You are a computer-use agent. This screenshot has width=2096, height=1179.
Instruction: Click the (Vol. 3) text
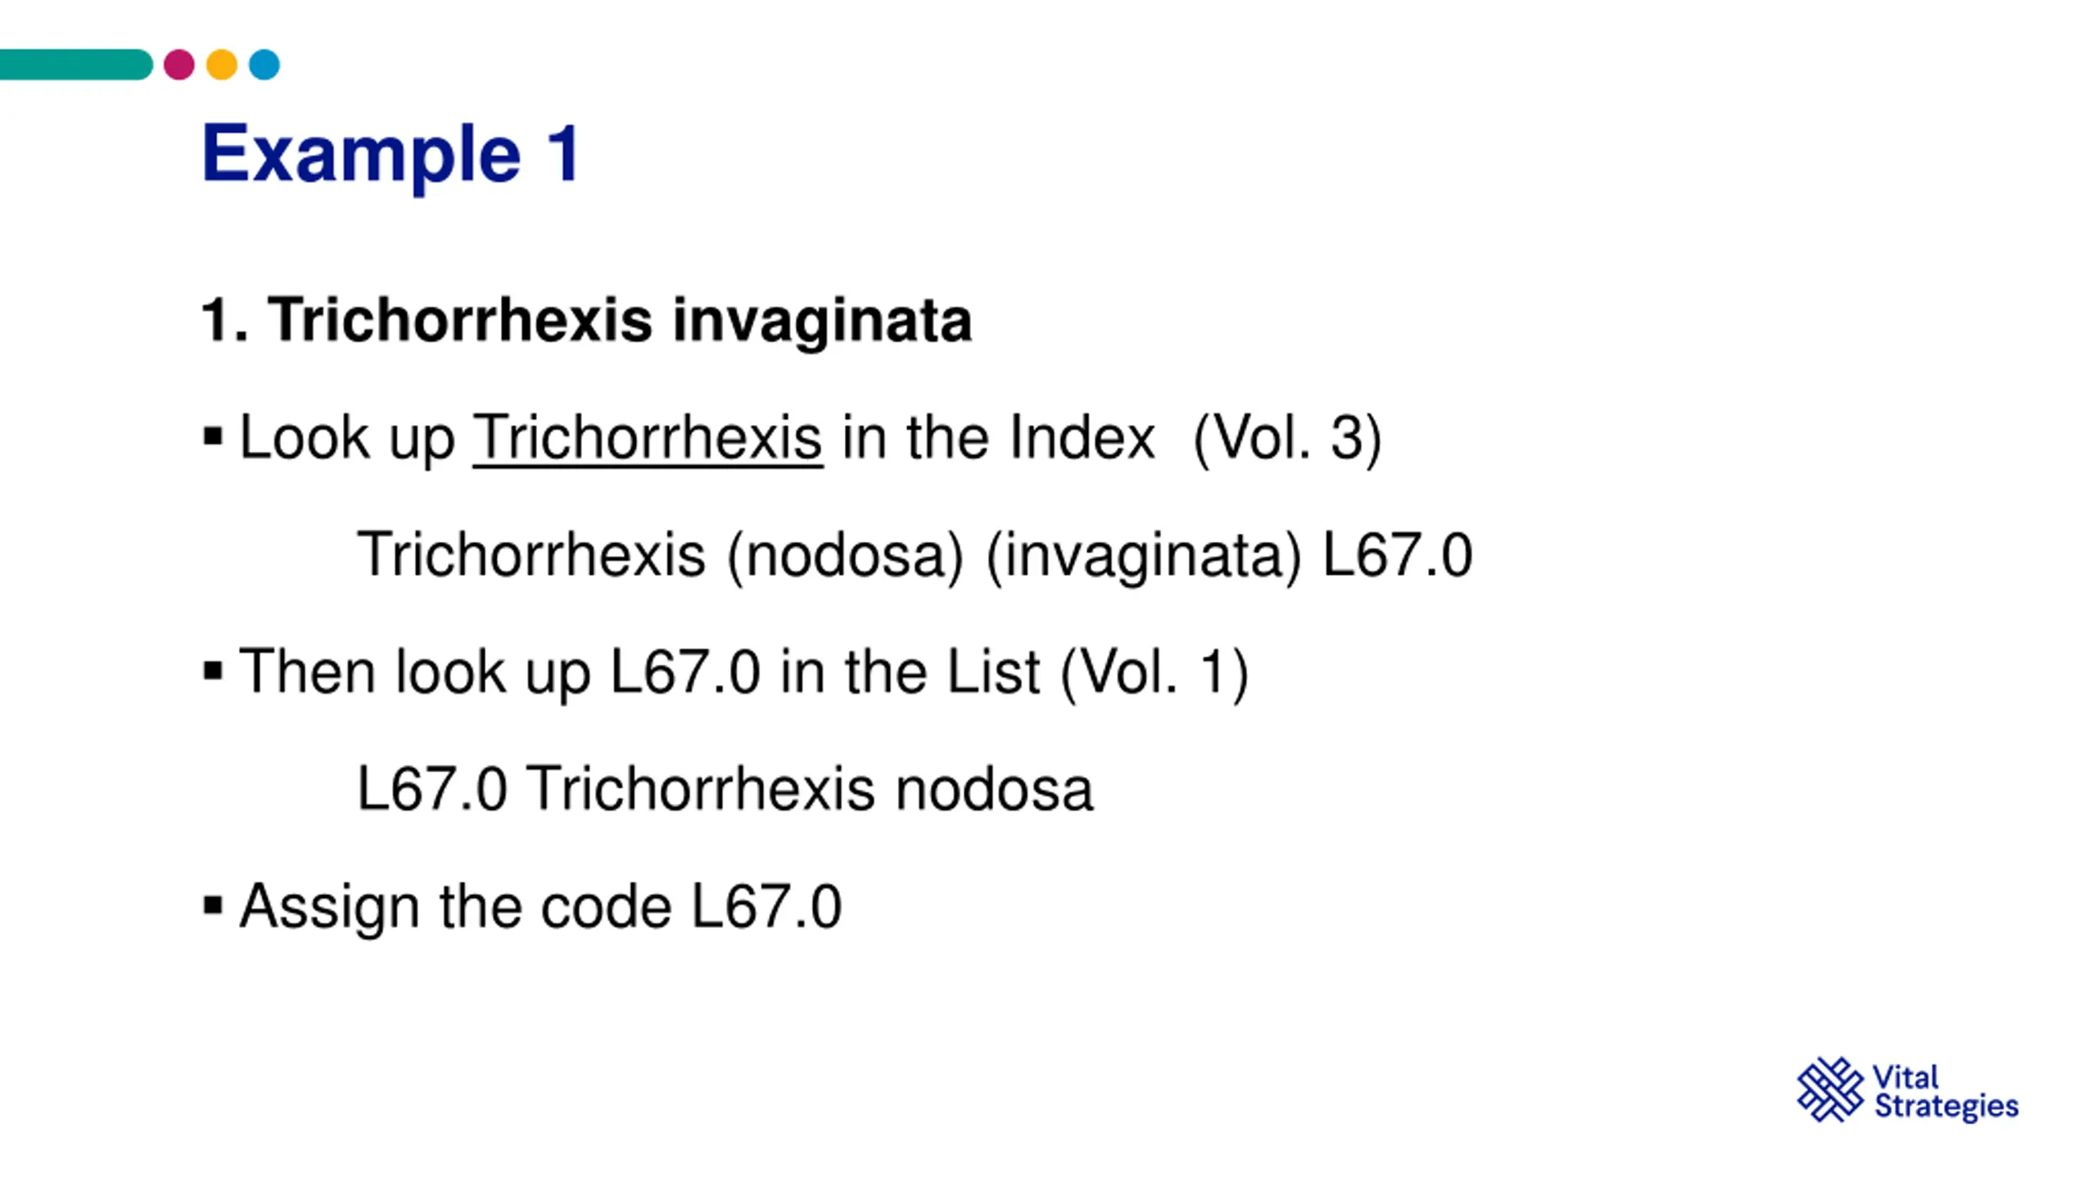pyautogui.click(x=1287, y=440)
